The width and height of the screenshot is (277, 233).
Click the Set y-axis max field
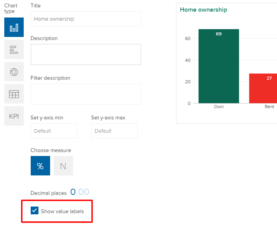point(114,131)
